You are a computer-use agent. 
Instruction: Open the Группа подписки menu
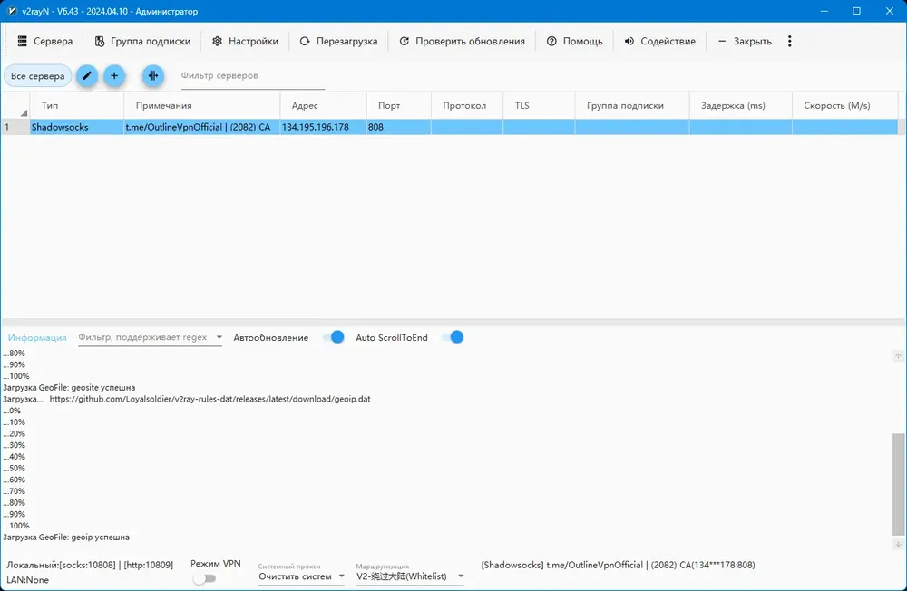142,41
